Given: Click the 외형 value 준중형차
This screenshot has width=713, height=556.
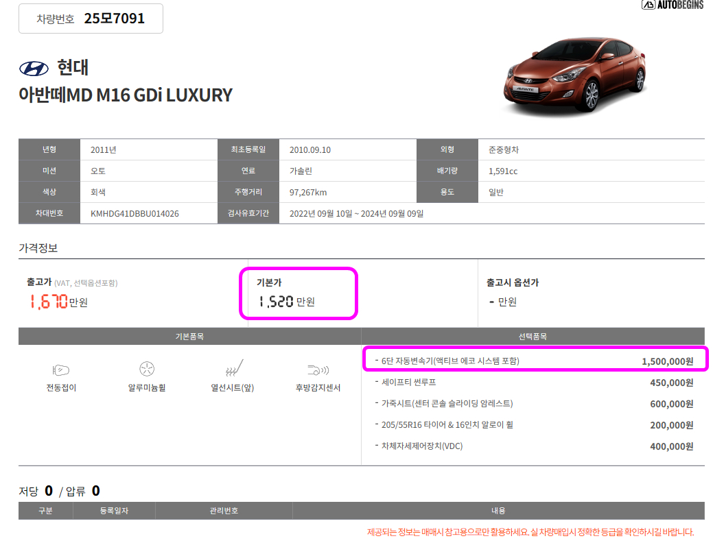Looking at the screenshot, I should (x=504, y=150).
